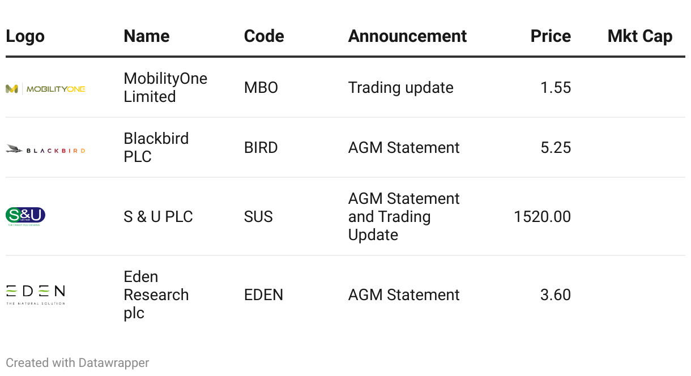The height and width of the screenshot is (376, 691).
Task: Click the Eden logo image
Action: pyautogui.click(x=35, y=294)
